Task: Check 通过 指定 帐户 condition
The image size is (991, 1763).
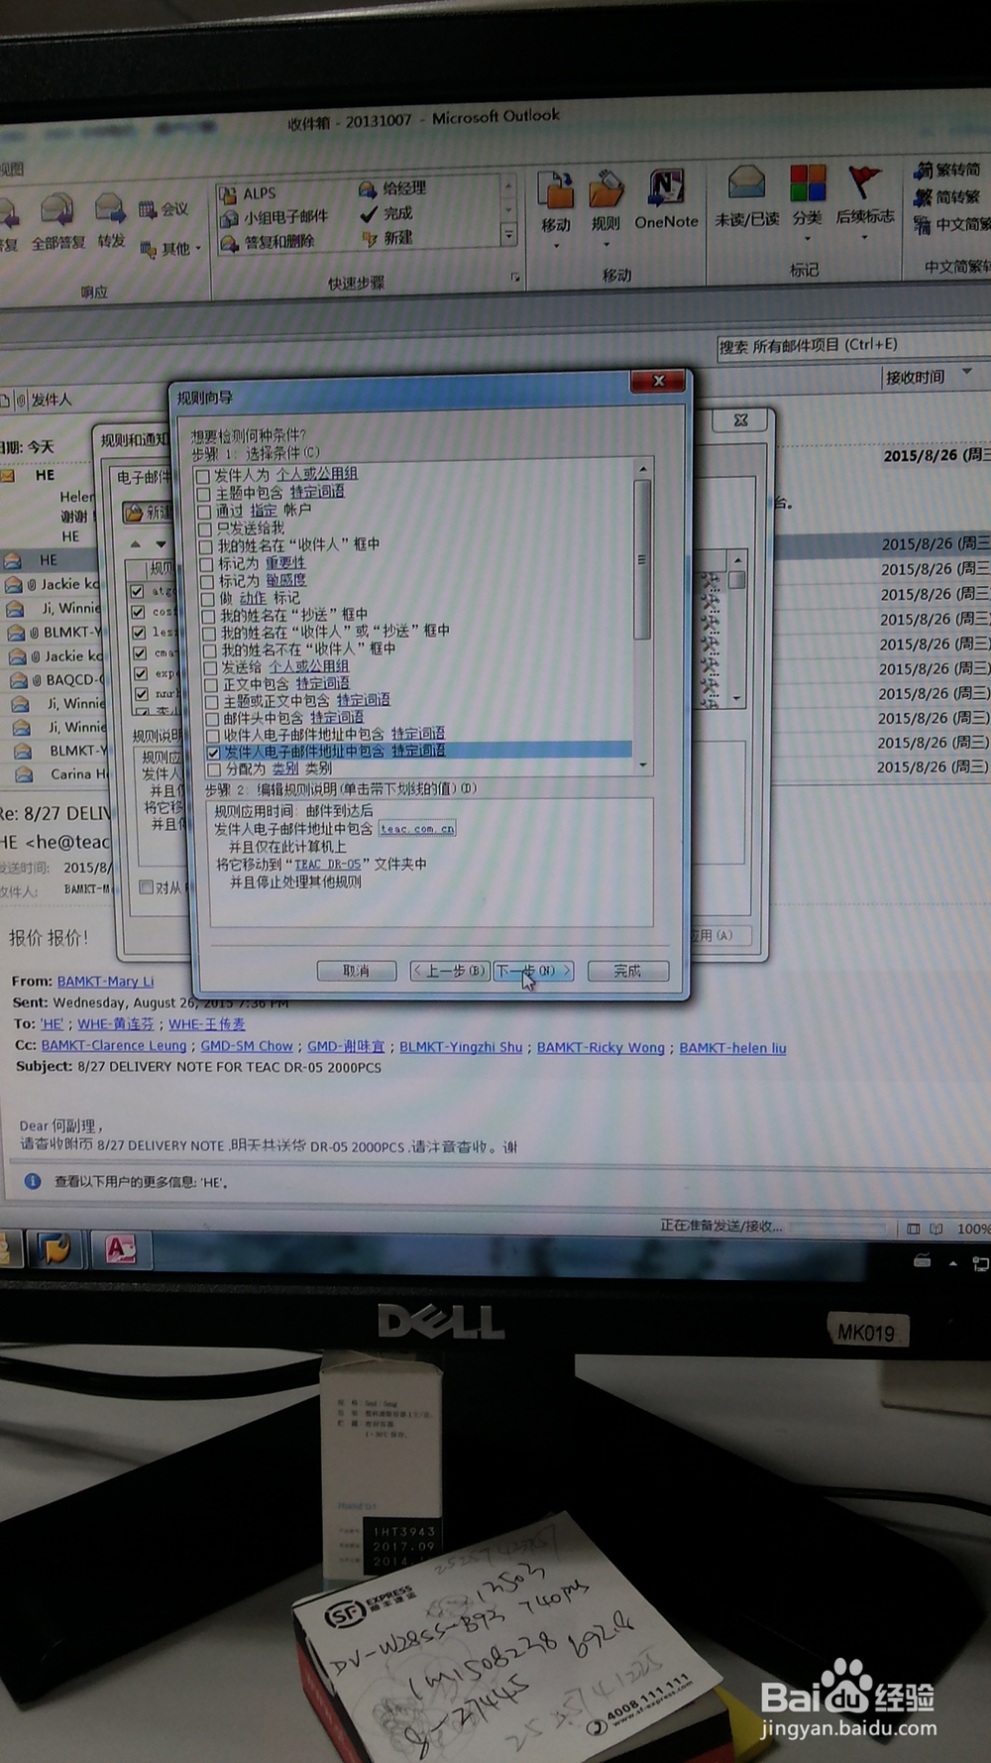Action: 204,512
